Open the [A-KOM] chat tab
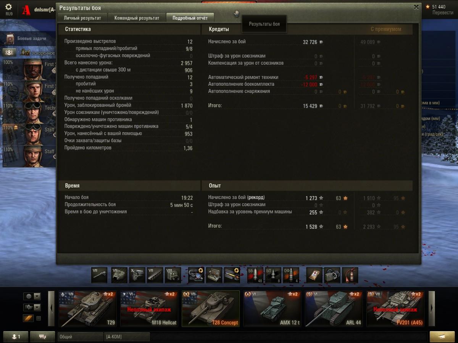The image size is (458, 343). pos(127,337)
